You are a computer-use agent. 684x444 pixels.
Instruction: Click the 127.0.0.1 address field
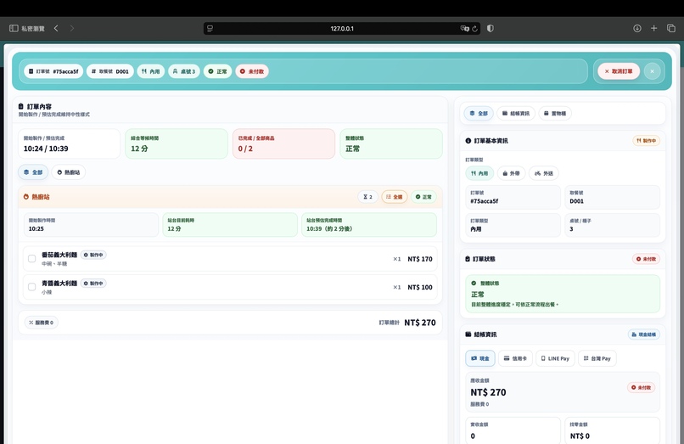342,28
